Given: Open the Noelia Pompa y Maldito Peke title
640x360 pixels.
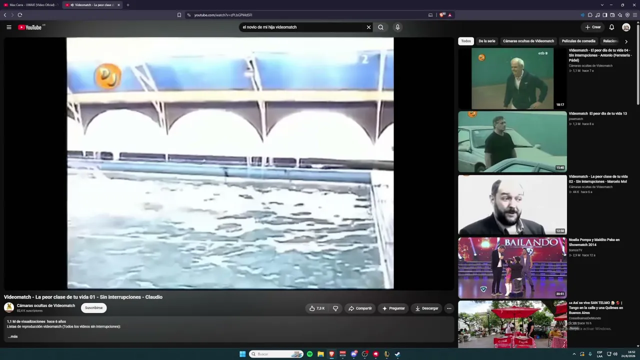Looking at the screenshot, I should (594, 242).
